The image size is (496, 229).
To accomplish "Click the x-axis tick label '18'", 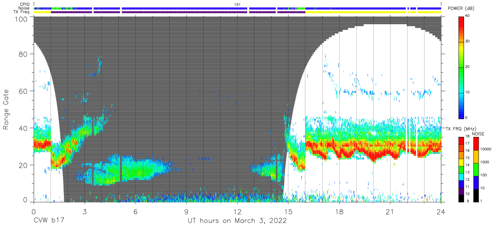I will (339, 212).
